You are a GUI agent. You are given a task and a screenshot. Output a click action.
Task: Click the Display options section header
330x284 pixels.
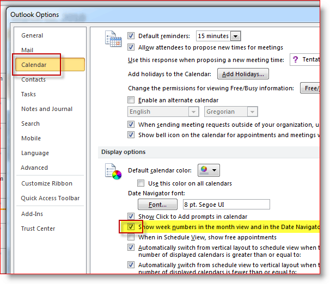[x=123, y=152]
